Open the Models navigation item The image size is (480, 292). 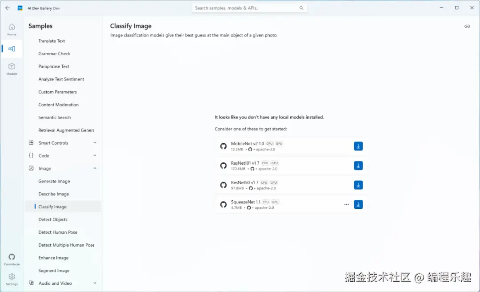(x=12, y=69)
